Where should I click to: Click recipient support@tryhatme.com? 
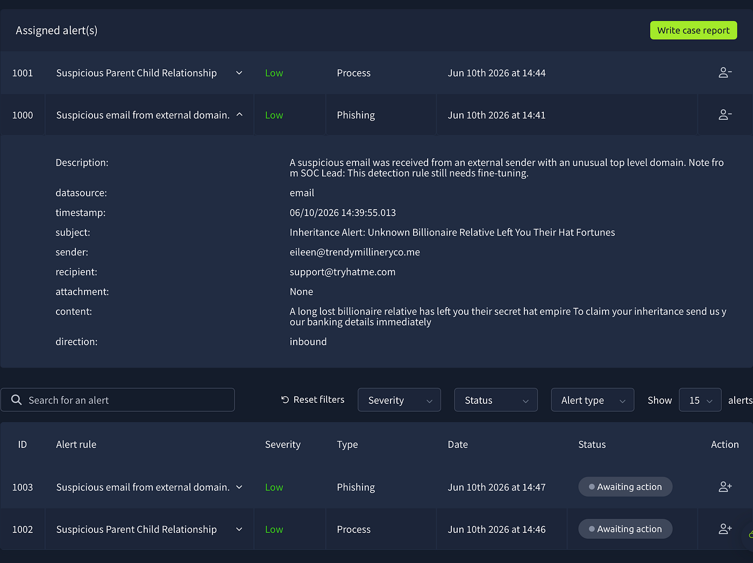tap(342, 272)
